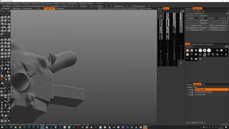Click the move-arrows icon in Параметры header
Viewport: 229px width, 129px height.
(187, 11)
